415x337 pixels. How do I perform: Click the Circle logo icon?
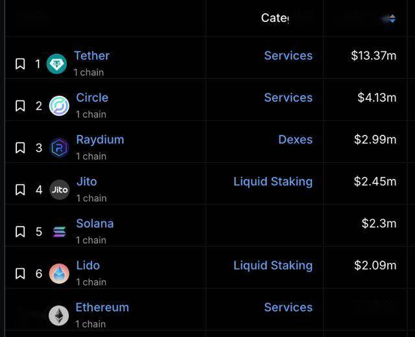(59, 106)
